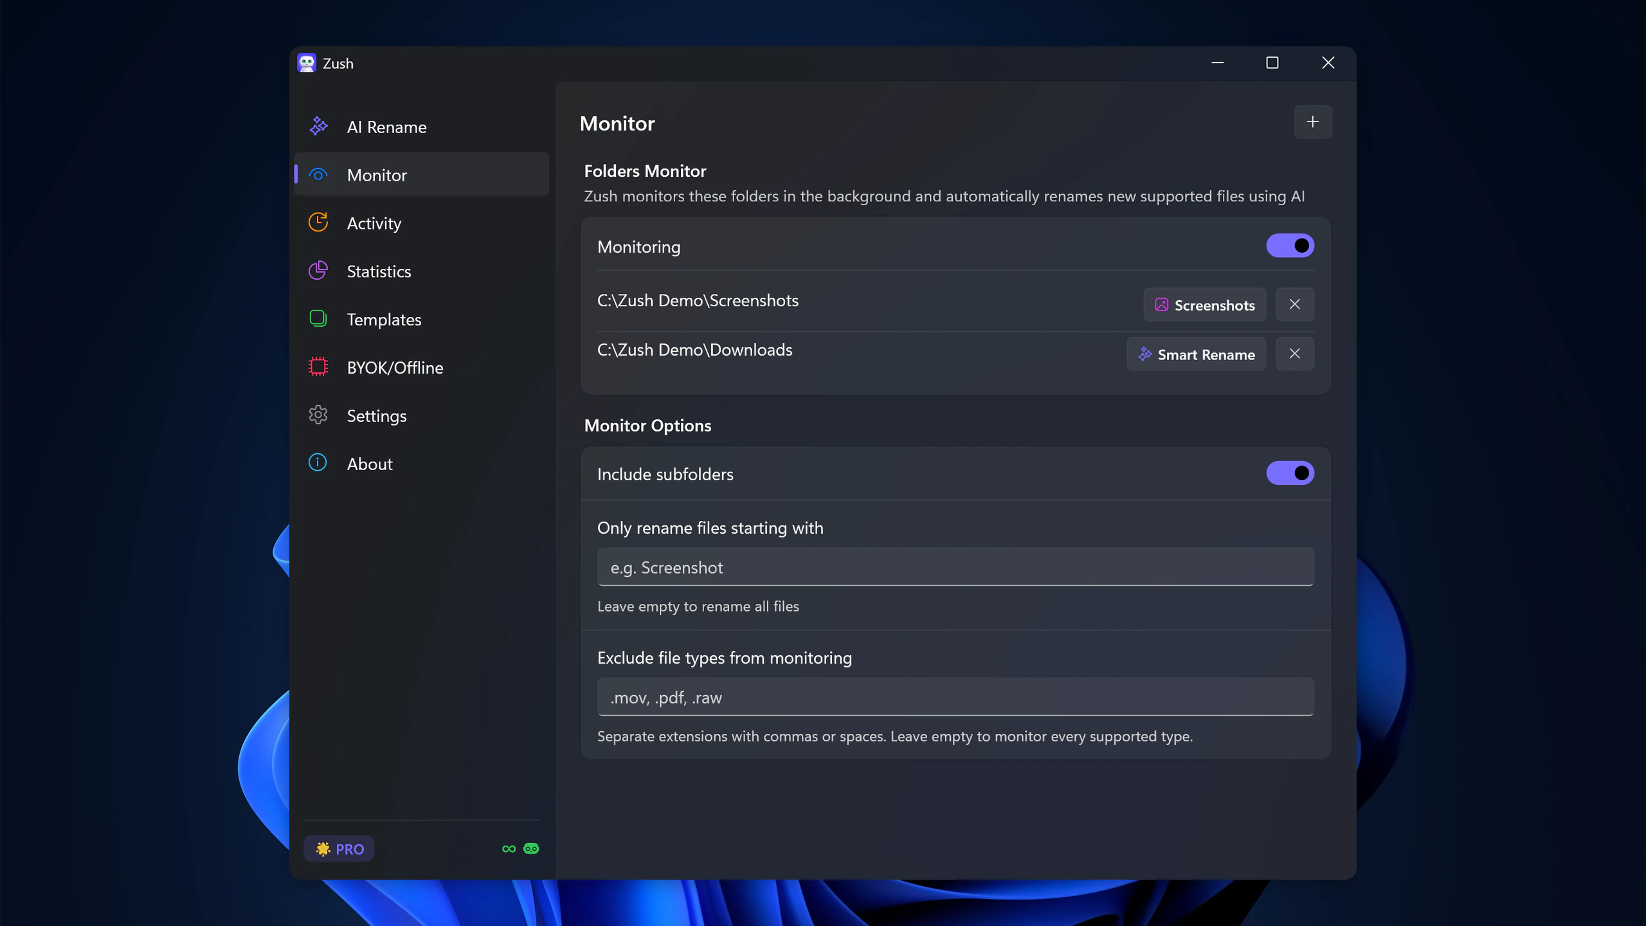Viewport: 1646px width, 926px height.
Task: Focus the 'Only rename files starting with' field
Action: click(955, 567)
